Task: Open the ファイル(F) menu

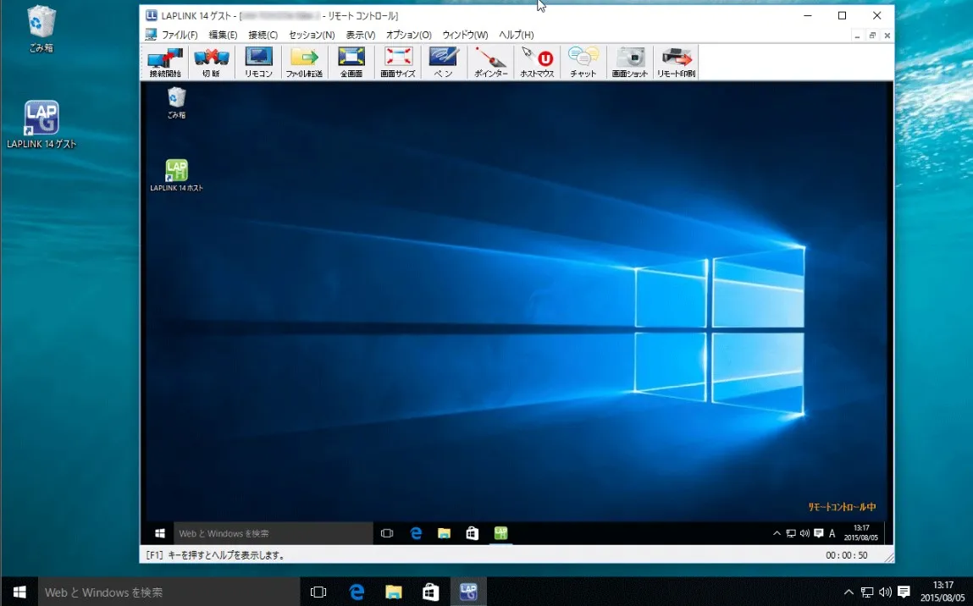Action: 180,35
